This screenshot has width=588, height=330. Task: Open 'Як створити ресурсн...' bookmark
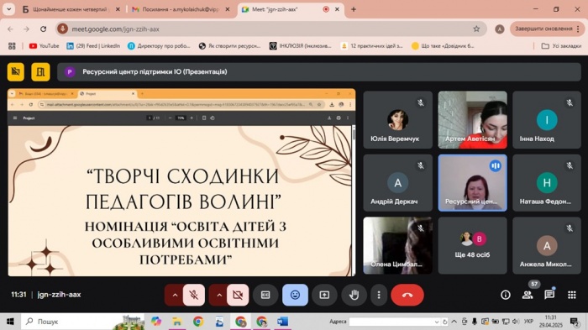[229, 45]
